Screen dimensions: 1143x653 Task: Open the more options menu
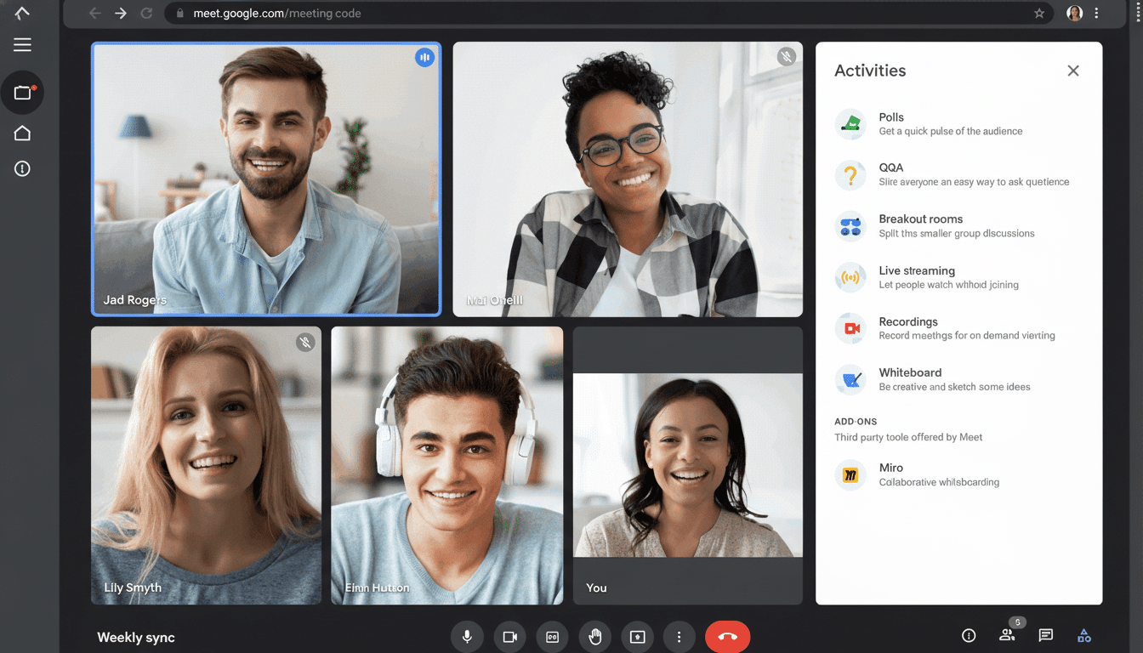tap(680, 636)
